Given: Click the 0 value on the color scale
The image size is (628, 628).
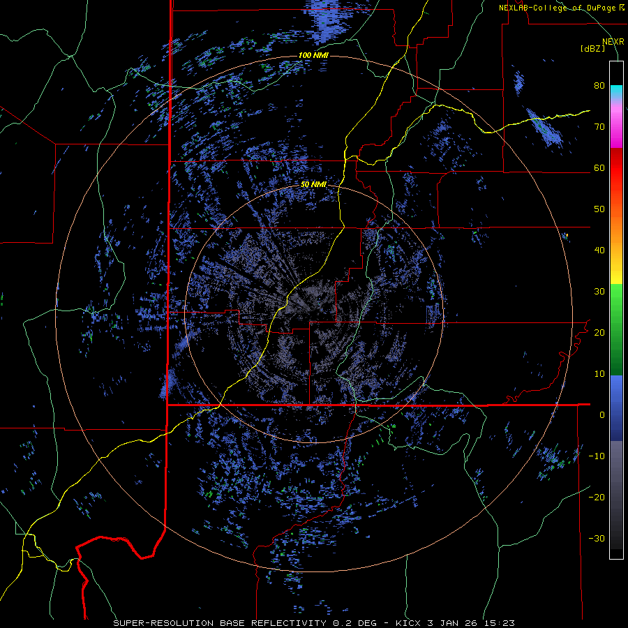Looking at the screenshot, I should 602,415.
